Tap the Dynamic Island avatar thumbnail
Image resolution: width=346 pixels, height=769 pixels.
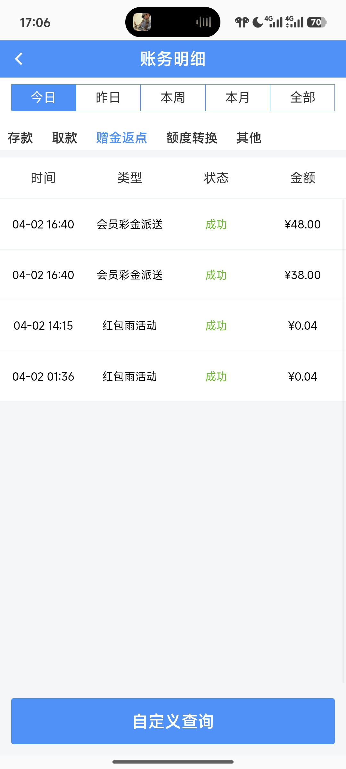pyautogui.click(x=142, y=22)
